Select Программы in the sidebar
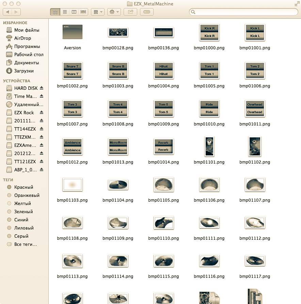 [x=27, y=46]
